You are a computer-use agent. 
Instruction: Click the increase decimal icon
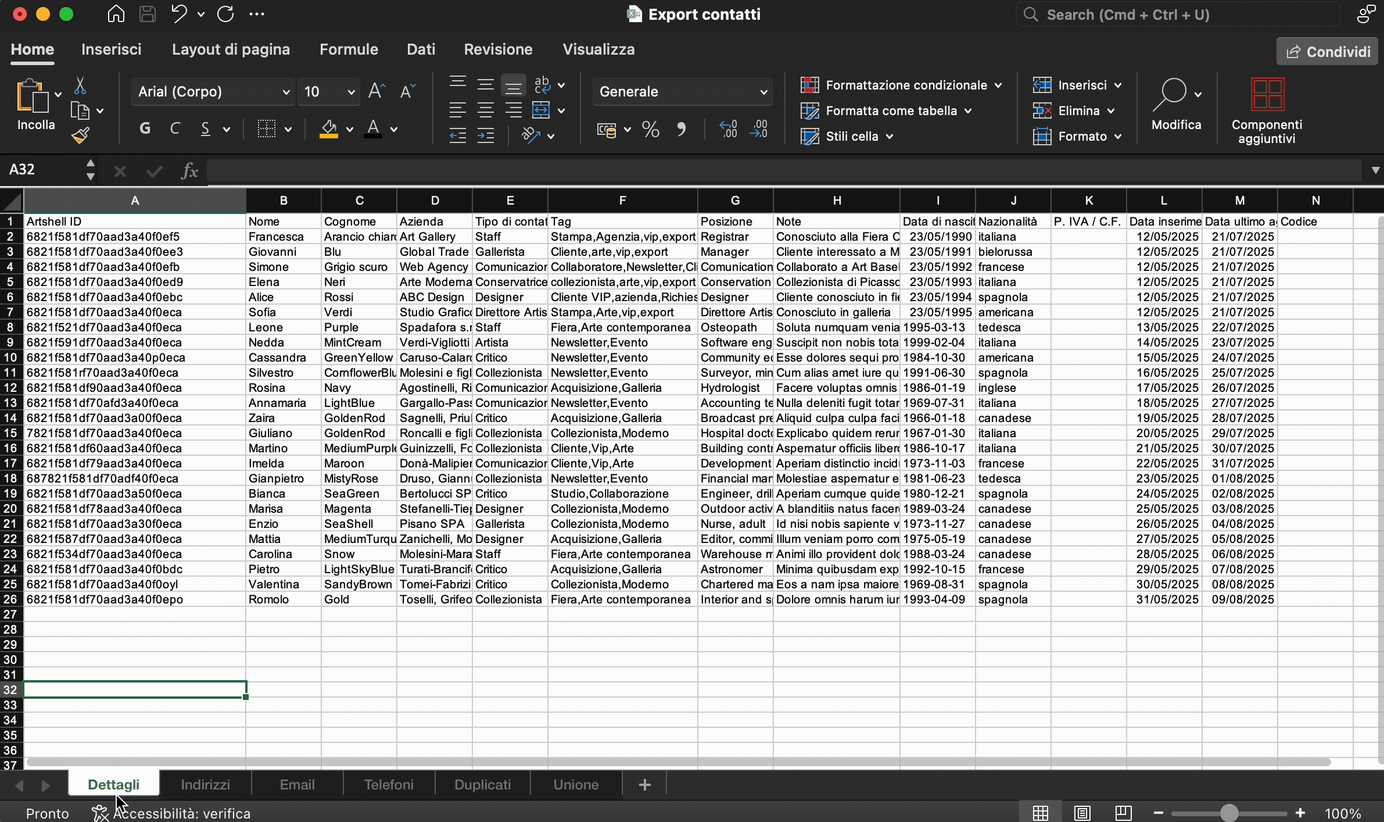point(728,129)
